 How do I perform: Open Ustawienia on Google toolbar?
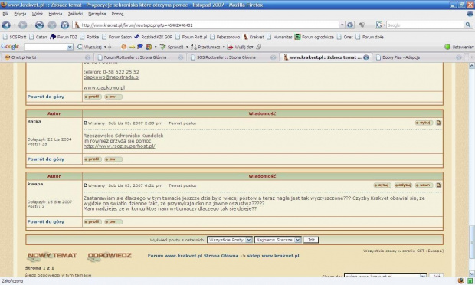(459, 47)
